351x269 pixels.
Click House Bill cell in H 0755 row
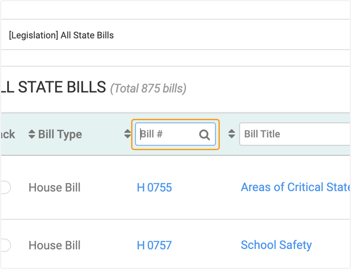tap(55, 188)
